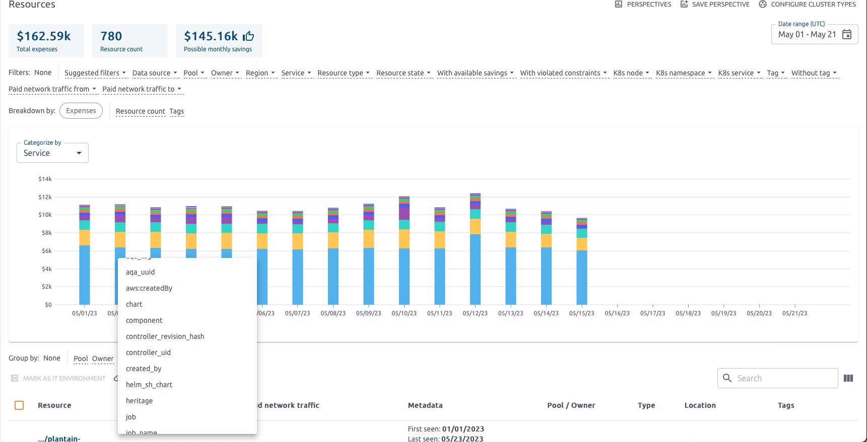Switch breakdown to Resource count
This screenshot has height=442, width=867.
click(x=140, y=111)
